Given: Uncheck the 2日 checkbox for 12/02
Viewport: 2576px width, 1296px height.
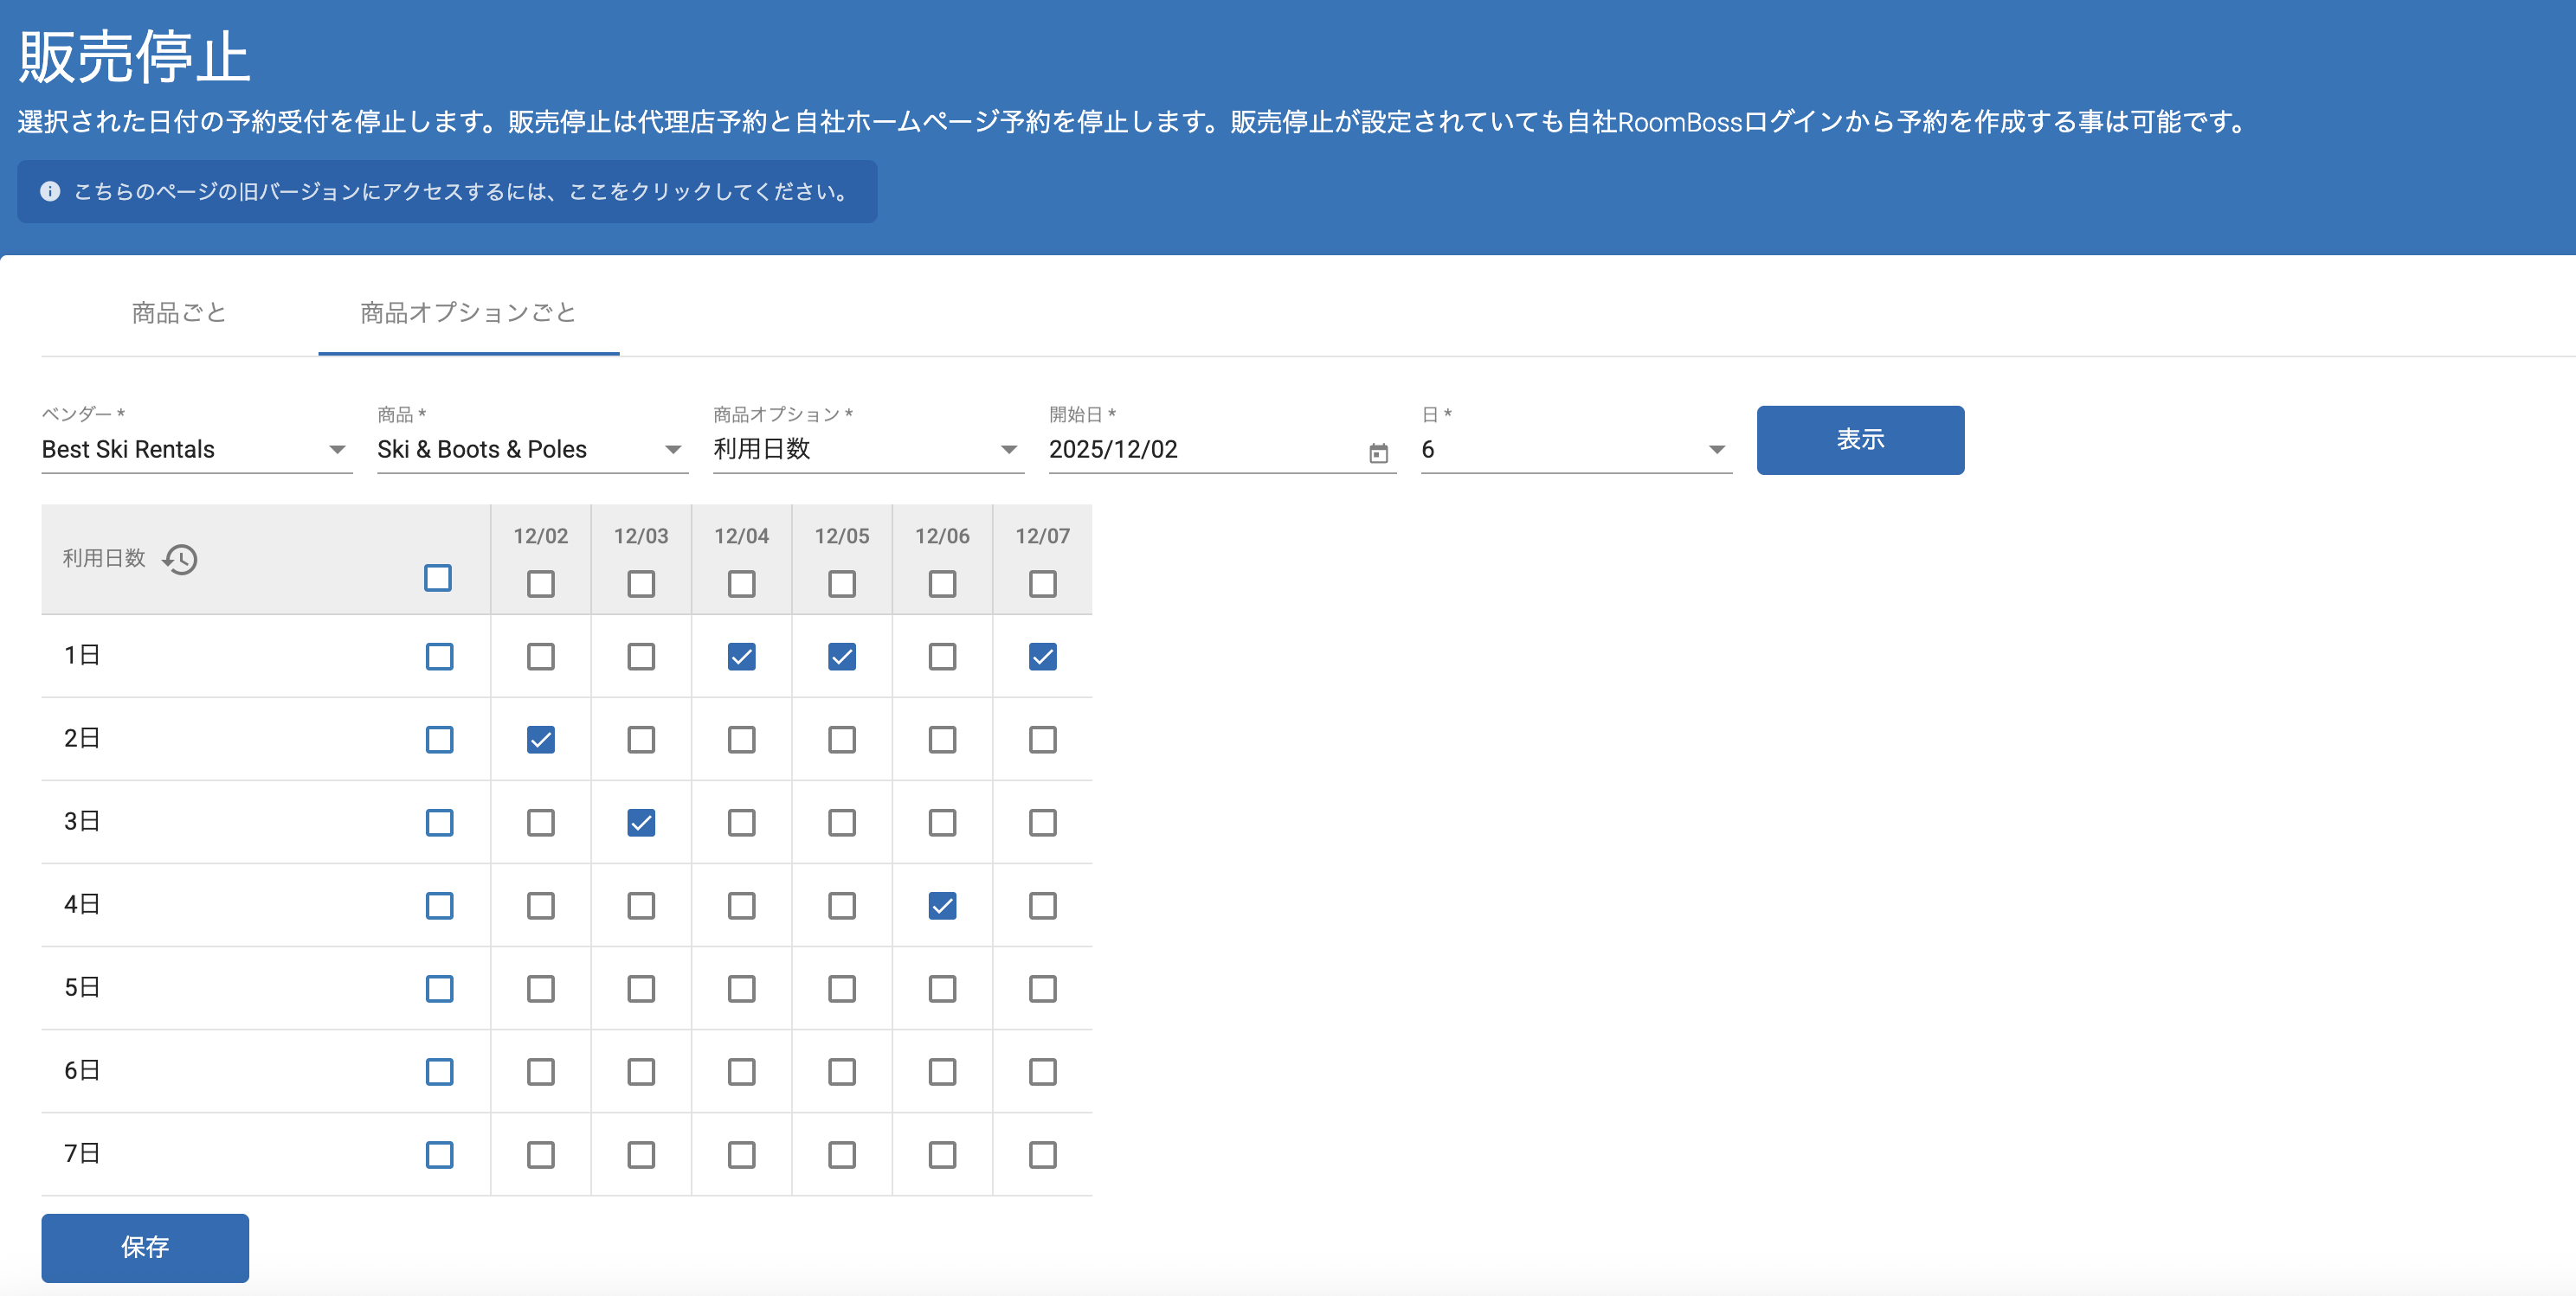Looking at the screenshot, I should tap(540, 740).
